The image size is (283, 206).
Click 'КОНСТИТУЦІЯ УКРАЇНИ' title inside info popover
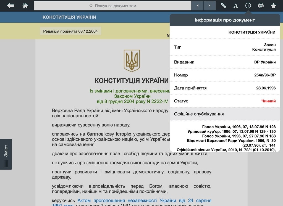[252, 32]
